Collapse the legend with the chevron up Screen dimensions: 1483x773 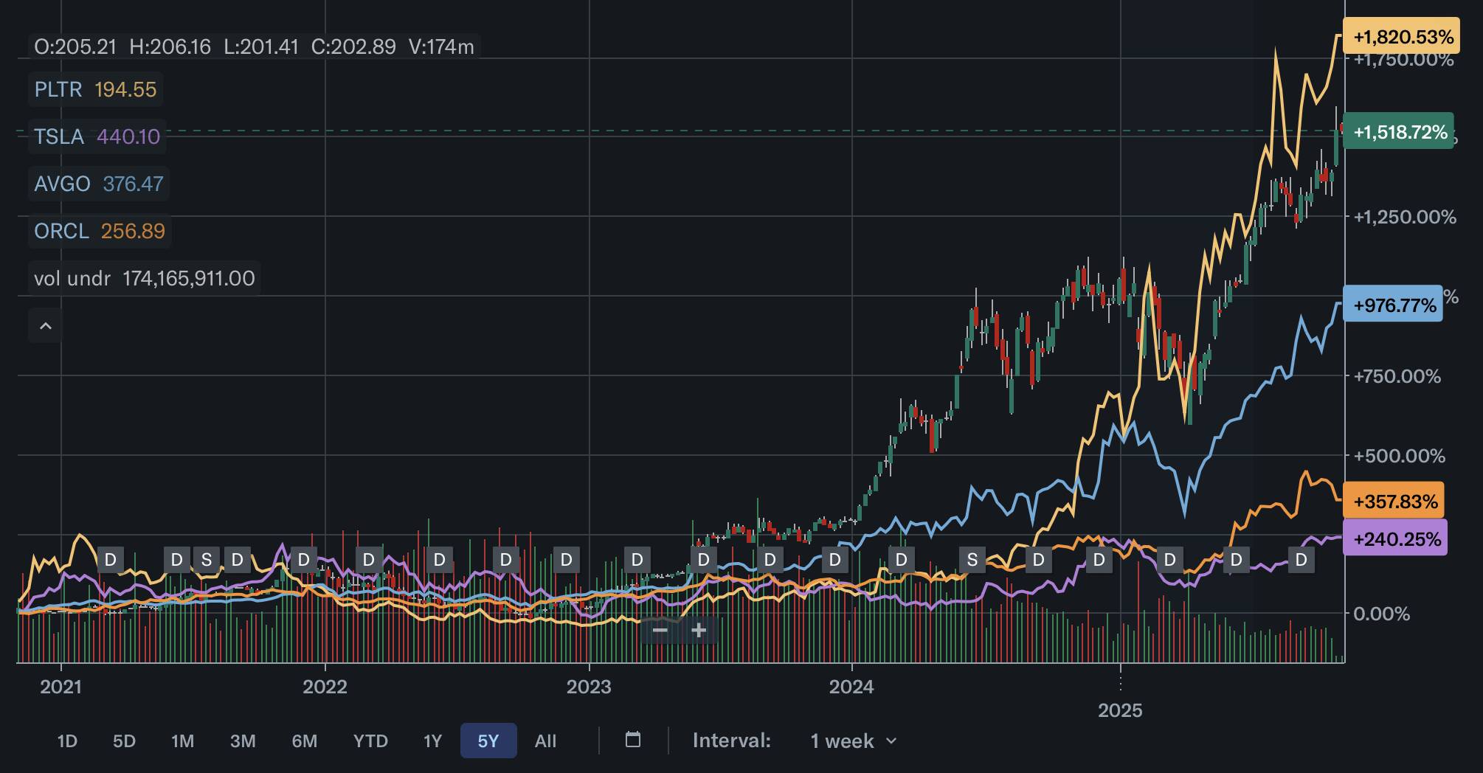tap(45, 326)
